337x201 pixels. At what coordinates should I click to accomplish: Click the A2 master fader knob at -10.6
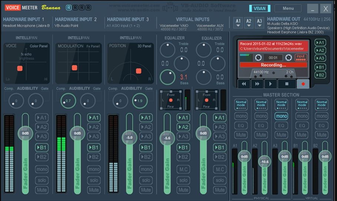pos(264,162)
